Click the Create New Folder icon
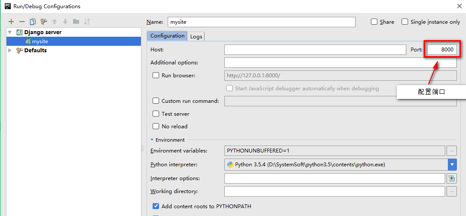This screenshot has height=216, width=466. (x=76, y=22)
